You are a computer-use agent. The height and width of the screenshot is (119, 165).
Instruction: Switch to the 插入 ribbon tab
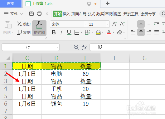(66, 14)
